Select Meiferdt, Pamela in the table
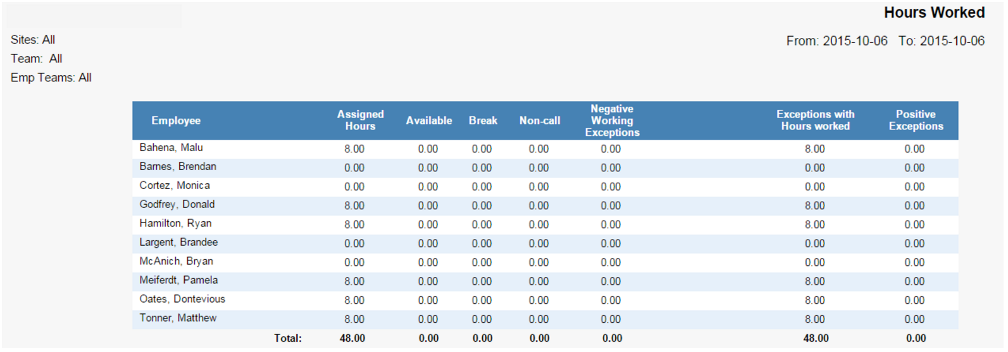Image resolution: width=1008 pixels, height=352 pixels. (178, 281)
